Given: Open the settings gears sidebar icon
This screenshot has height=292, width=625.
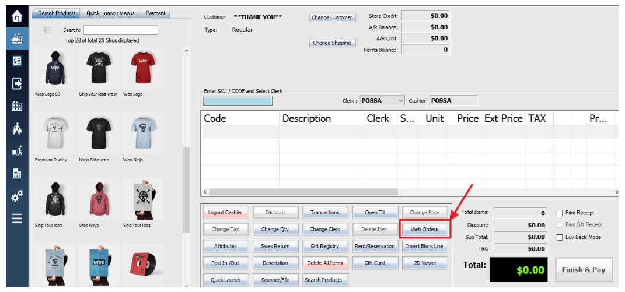Looking at the screenshot, I should click(16, 196).
